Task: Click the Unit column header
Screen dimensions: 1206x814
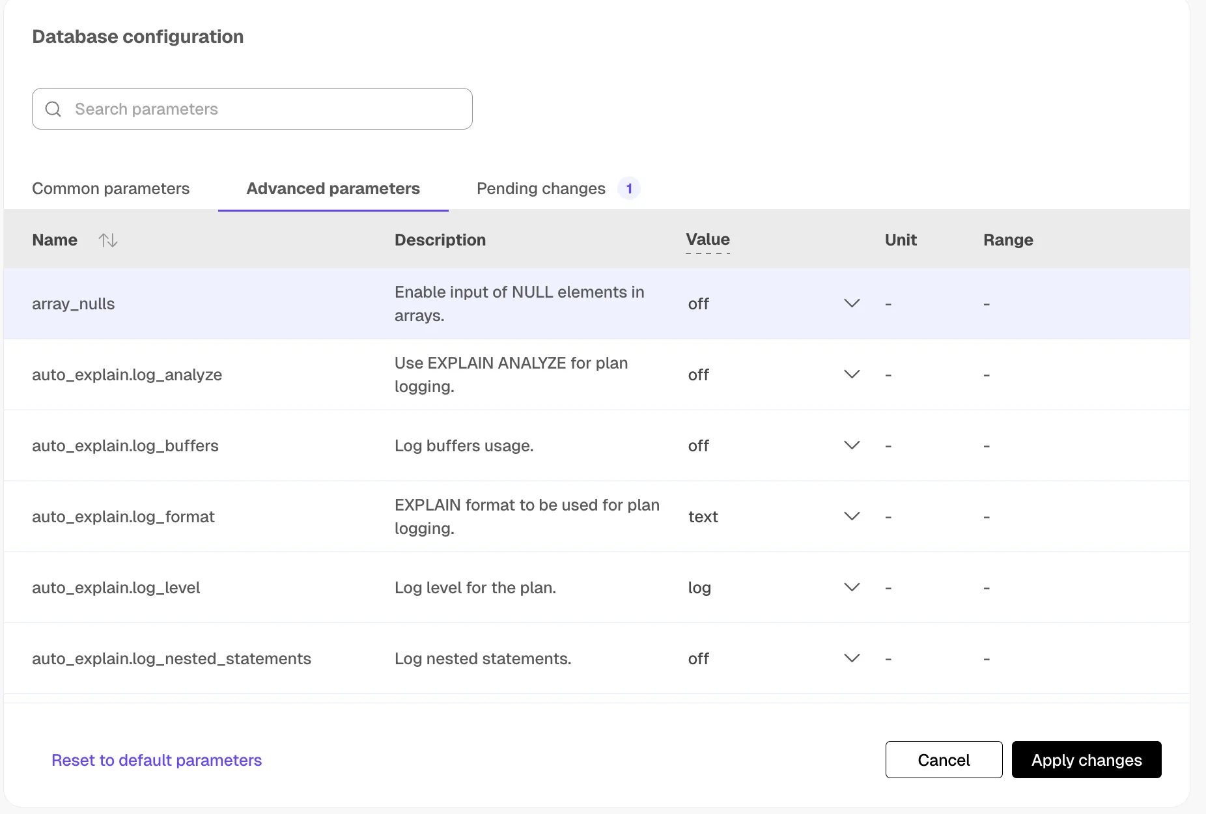Action: pos(901,240)
